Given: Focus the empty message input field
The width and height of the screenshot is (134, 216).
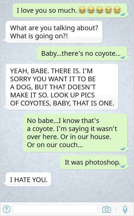Looking at the screenshot, I should [55, 209].
